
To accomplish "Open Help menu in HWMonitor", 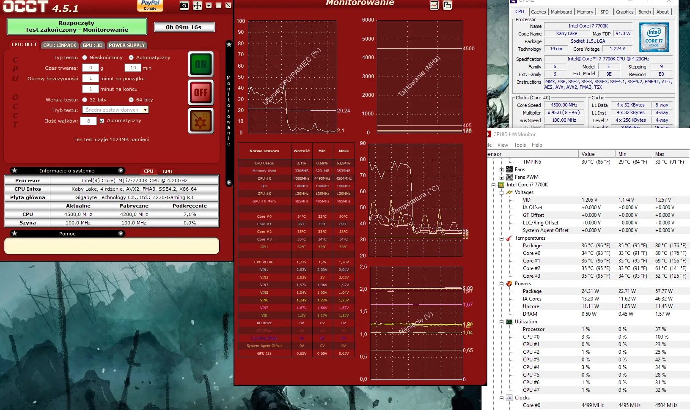I will pyautogui.click(x=537, y=145).
